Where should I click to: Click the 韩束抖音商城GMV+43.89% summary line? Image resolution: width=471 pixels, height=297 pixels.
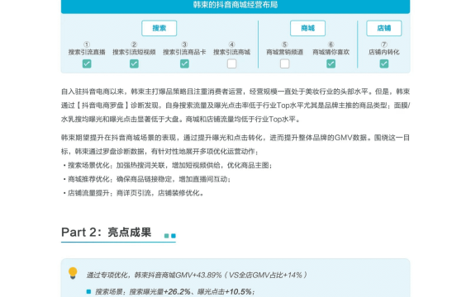click(197, 275)
